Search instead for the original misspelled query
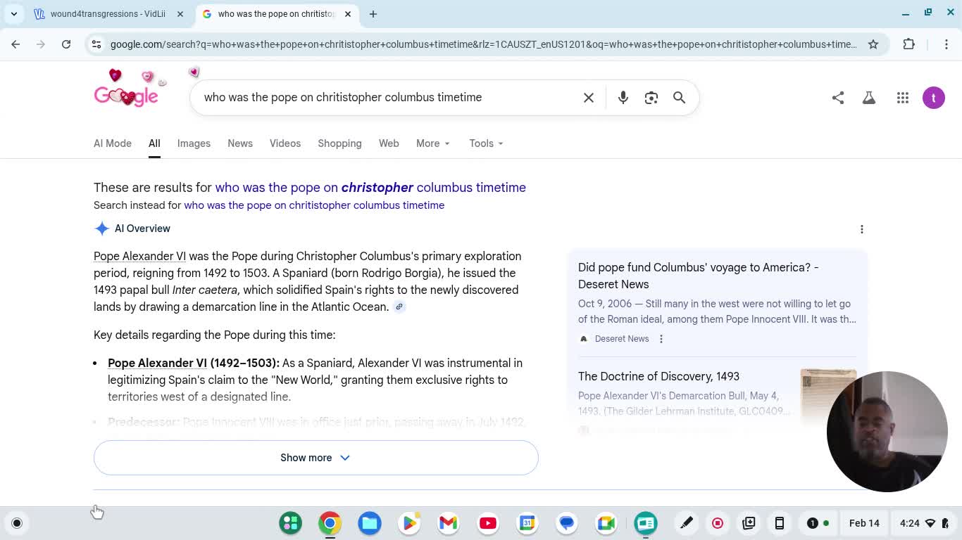The width and height of the screenshot is (962, 540). point(314,205)
